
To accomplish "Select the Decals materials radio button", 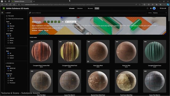I will (8, 43).
